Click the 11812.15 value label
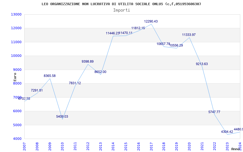Screen dimensions: 243x152 tap(138, 28)
